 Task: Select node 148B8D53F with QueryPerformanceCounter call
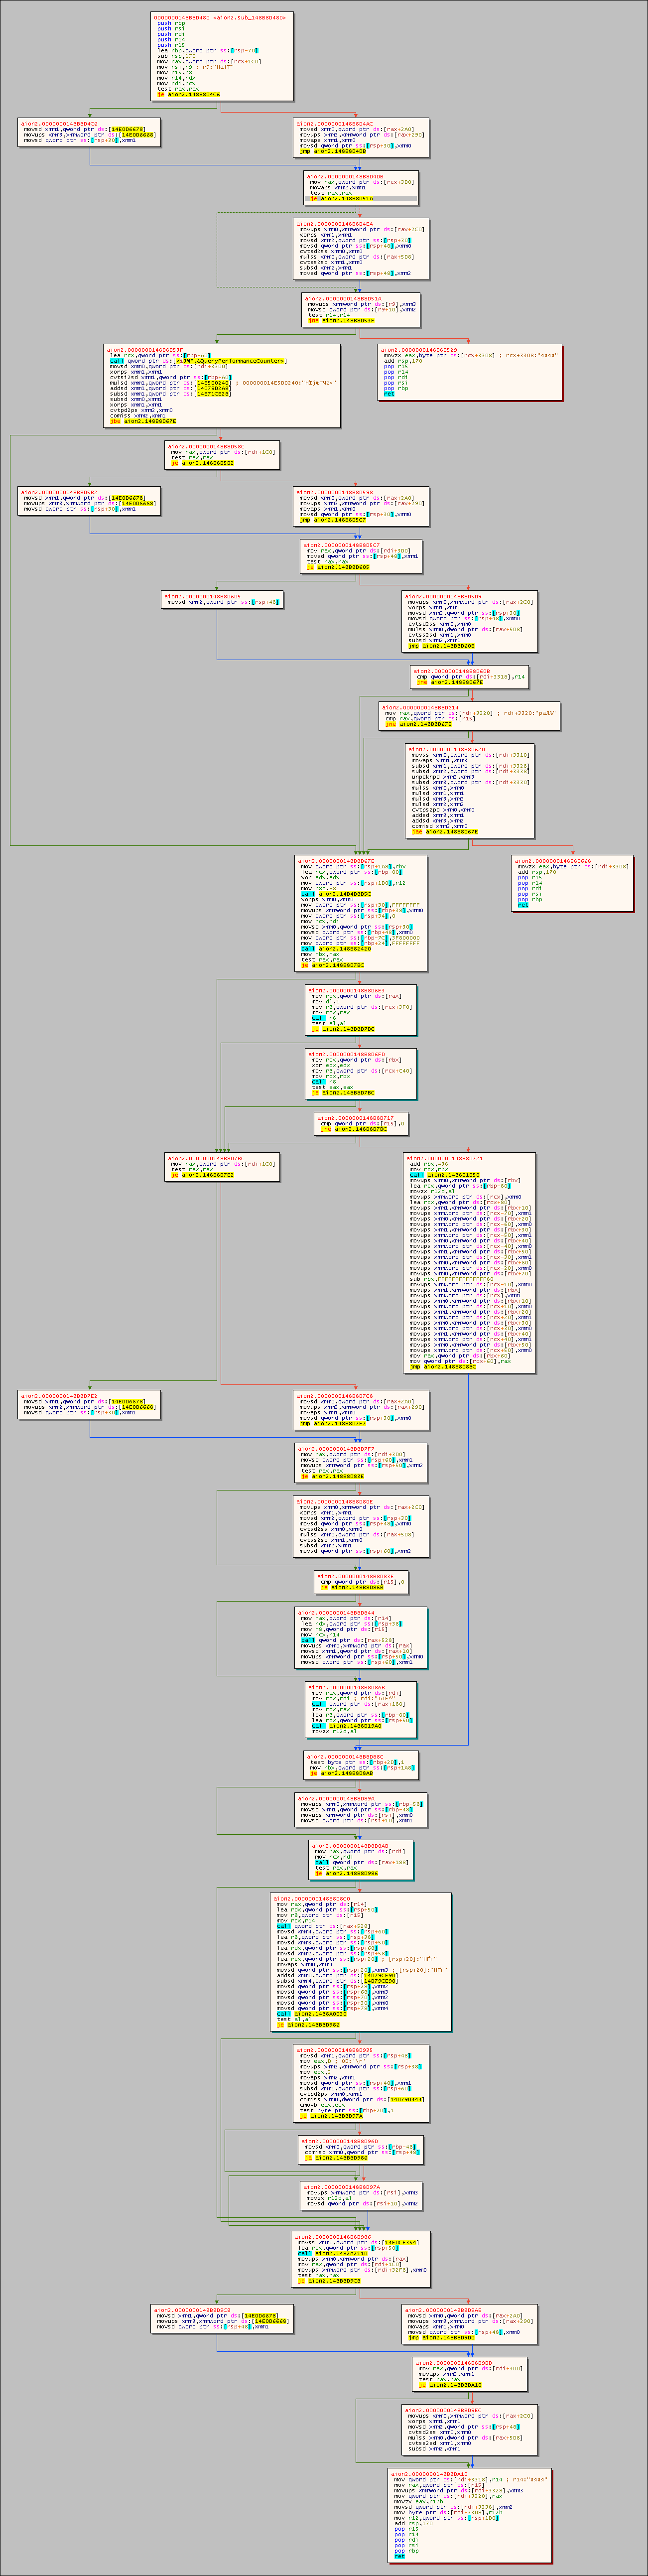(x=221, y=385)
